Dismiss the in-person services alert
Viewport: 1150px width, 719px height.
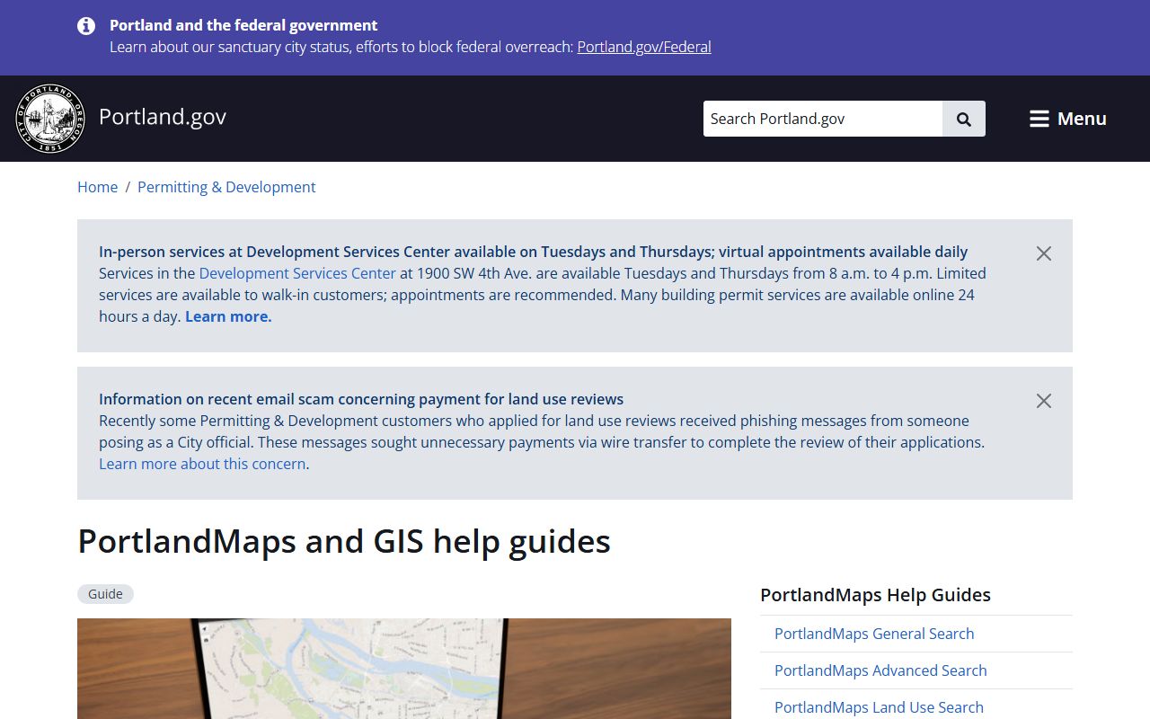click(x=1044, y=253)
